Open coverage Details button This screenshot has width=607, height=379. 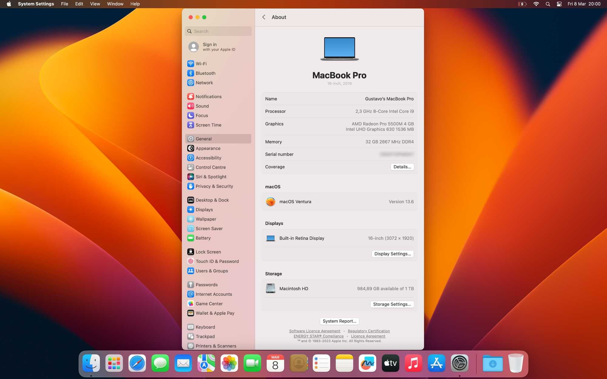402,167
